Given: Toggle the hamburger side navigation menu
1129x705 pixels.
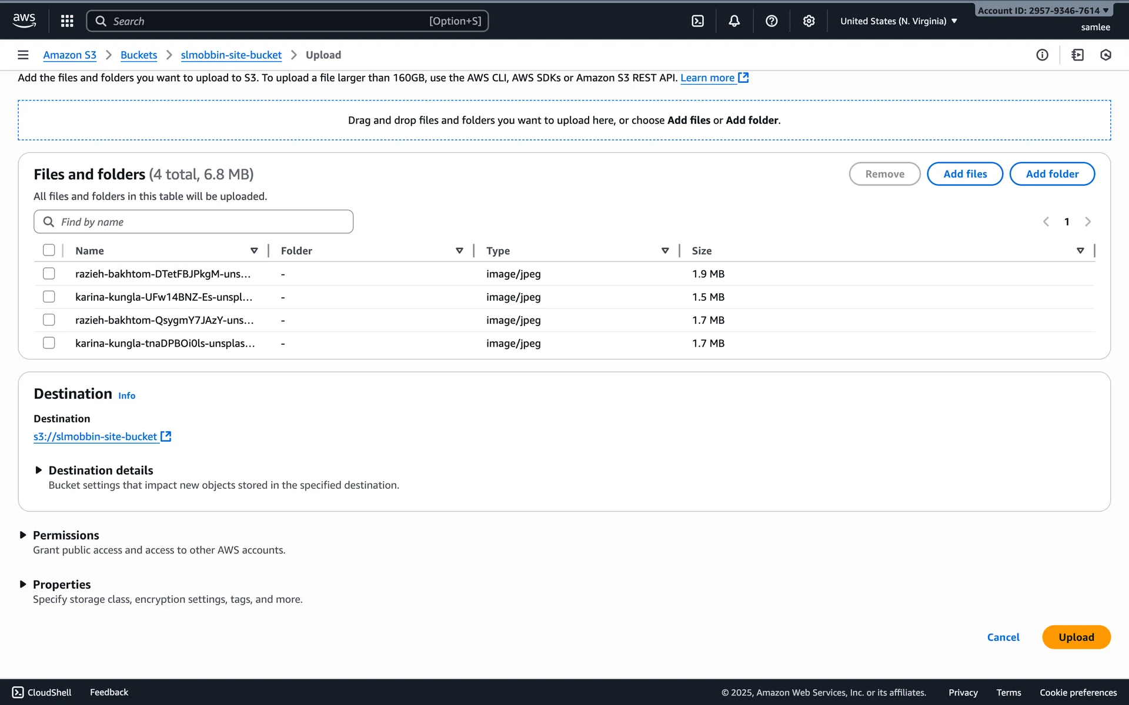Looking at the screenshot, I should (x=23, y=55).
